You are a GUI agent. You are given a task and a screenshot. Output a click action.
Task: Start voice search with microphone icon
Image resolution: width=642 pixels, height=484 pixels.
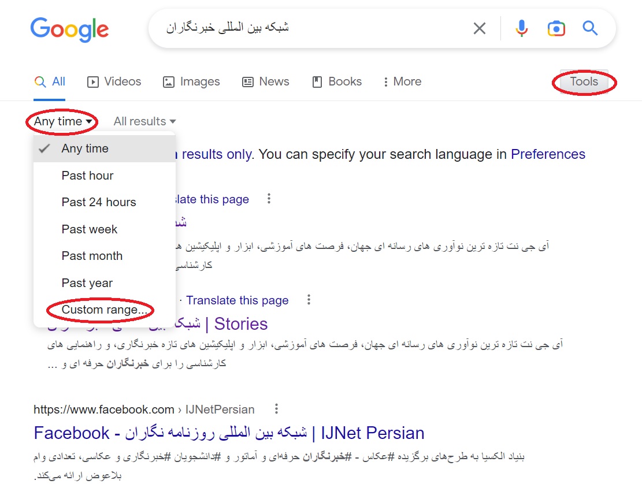(521, 28)
